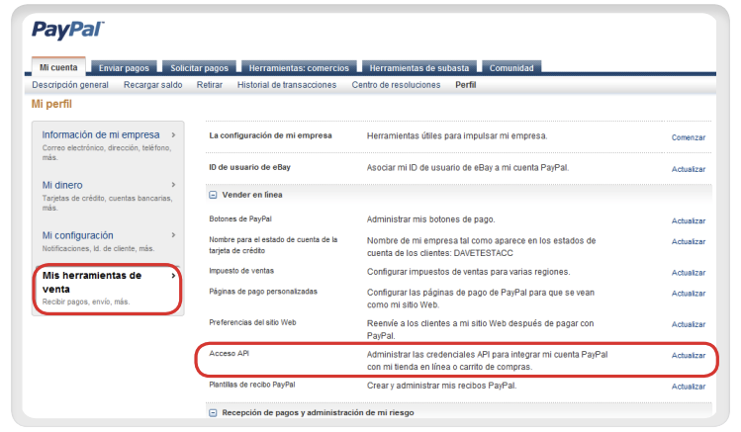
Task: Open Información de mi empresa link
Action: coord(101,135)
